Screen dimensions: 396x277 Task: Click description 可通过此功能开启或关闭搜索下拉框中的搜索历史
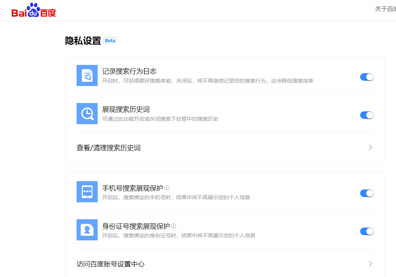coord(160,119)
